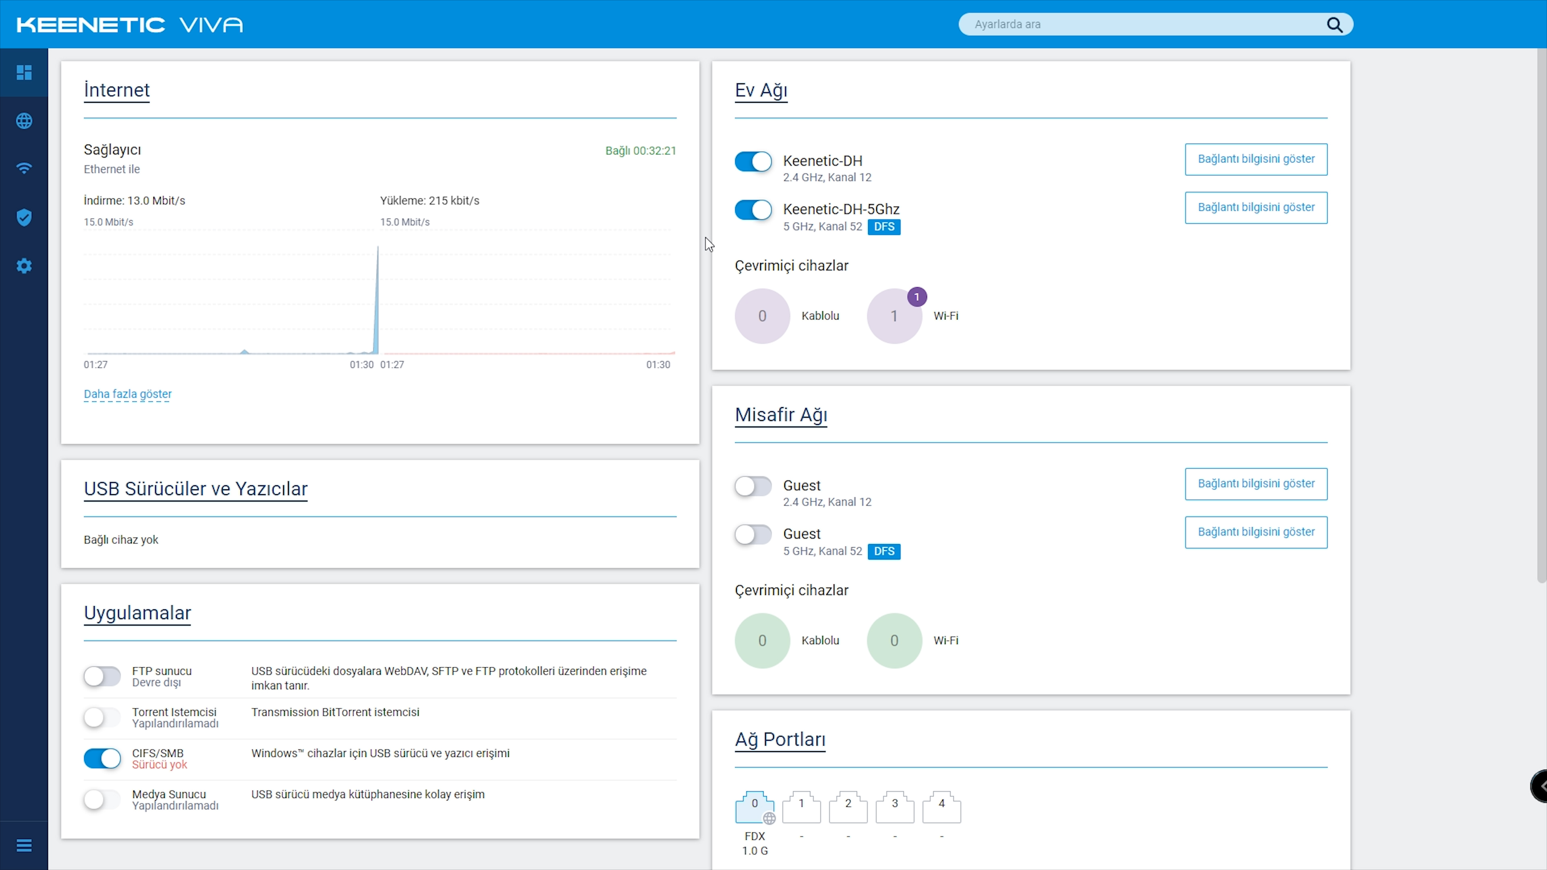Open the Ev Ağı section heading
The width and height of the screenshot is (1547, 870).
point(761,90)
